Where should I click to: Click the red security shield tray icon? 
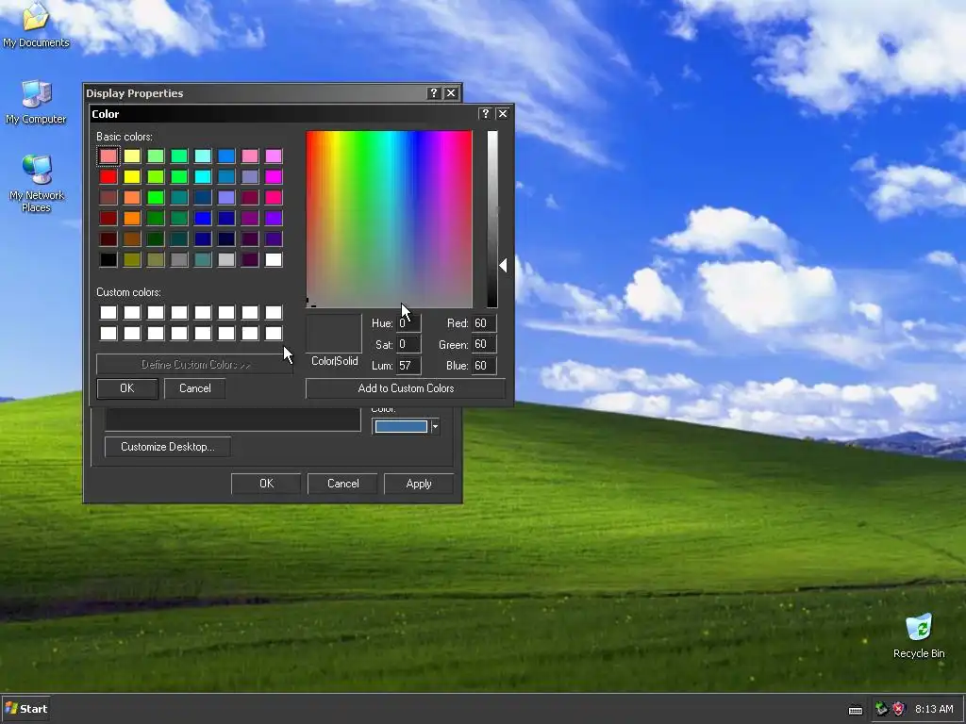[x=899, y=709]
